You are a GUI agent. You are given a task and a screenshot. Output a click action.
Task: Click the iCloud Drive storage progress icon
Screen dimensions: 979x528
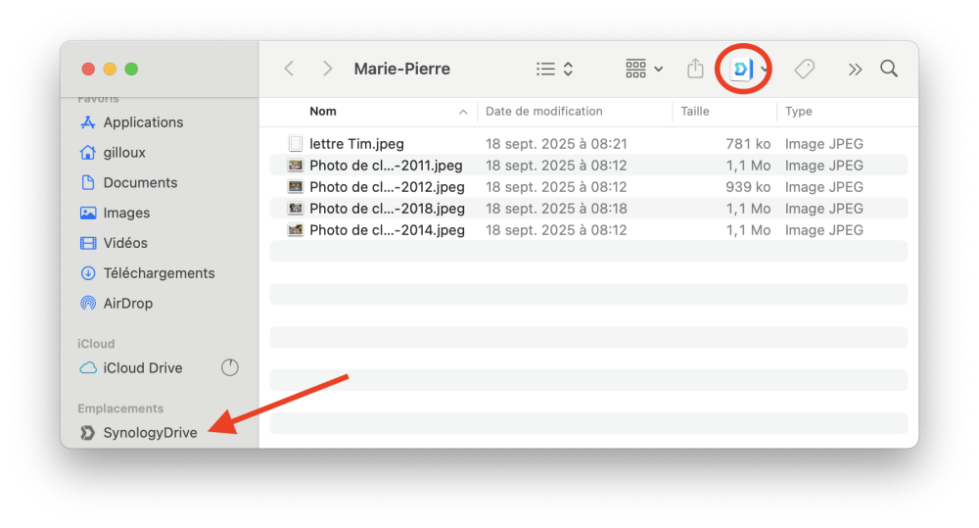pos(230,367)
